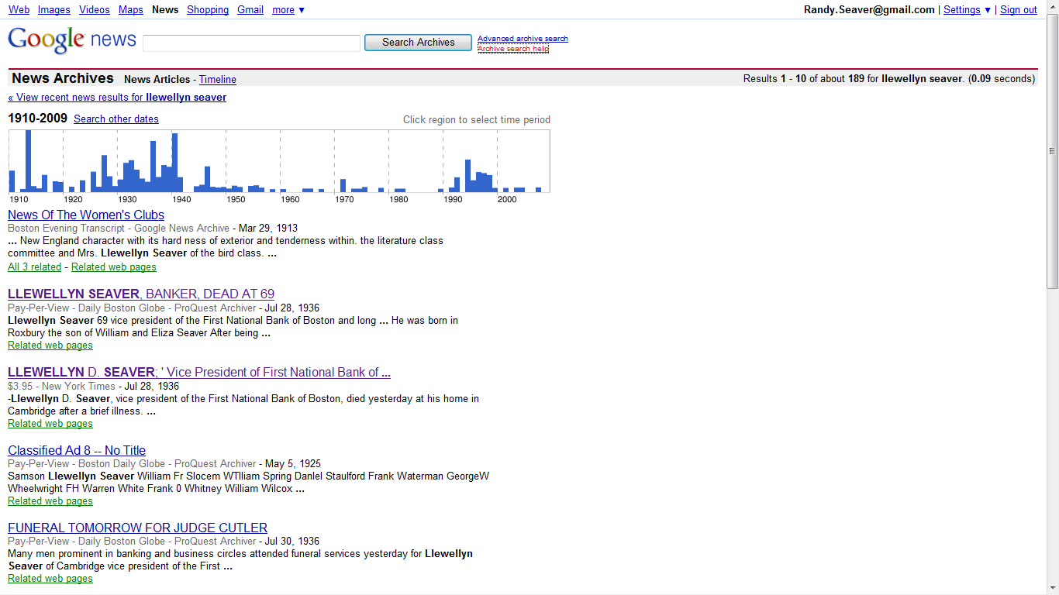Open Related web pages under Judge Cutler result
The width and height of the screenshot is (1059, 595).
(x=50, y=579)
